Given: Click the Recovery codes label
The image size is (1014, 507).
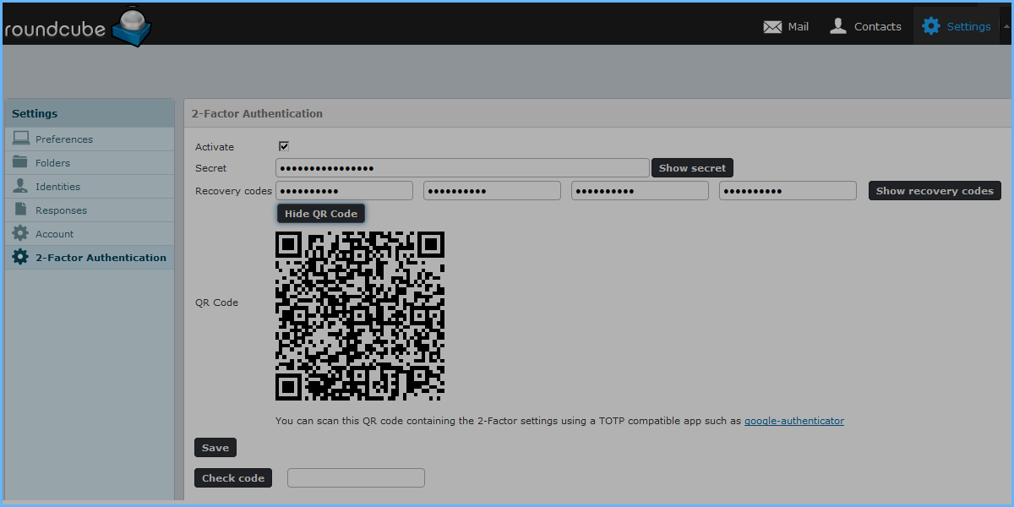Looking at the screenshot, I should coord(234,191).
